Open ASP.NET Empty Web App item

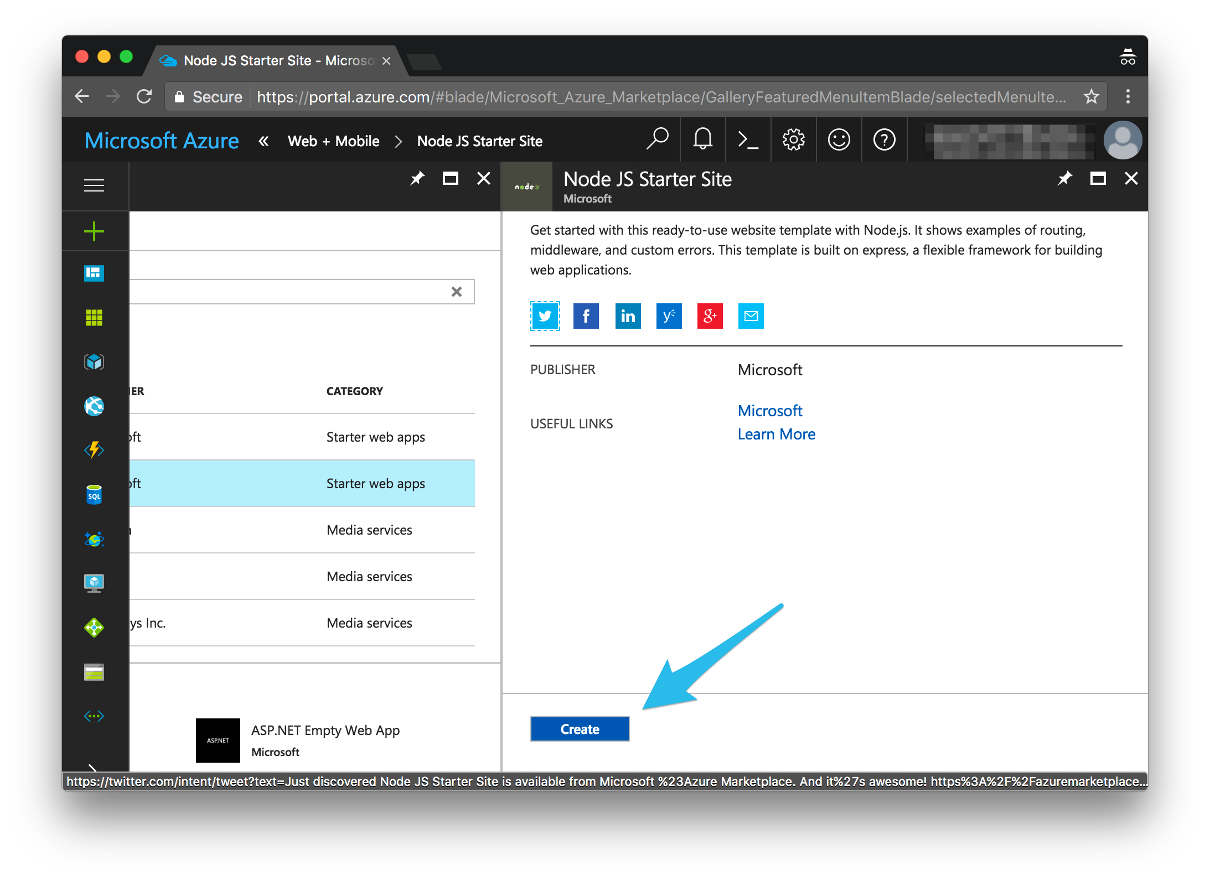point(298,741)
